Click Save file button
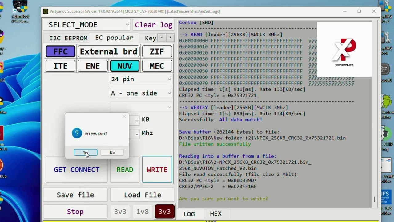The image size is (394, 222). 75,195
